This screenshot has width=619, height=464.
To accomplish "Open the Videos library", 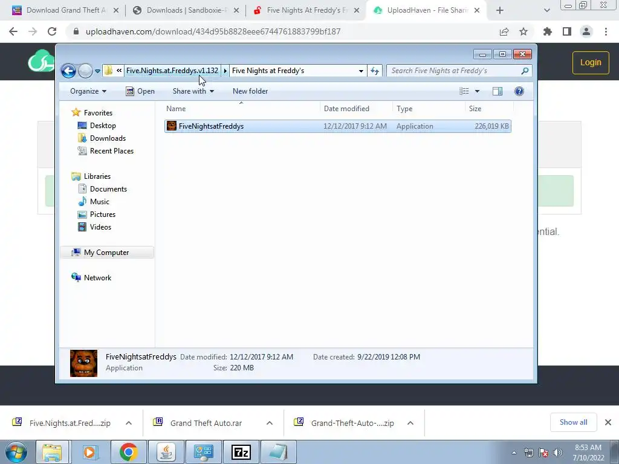I will tap(100, 227).
